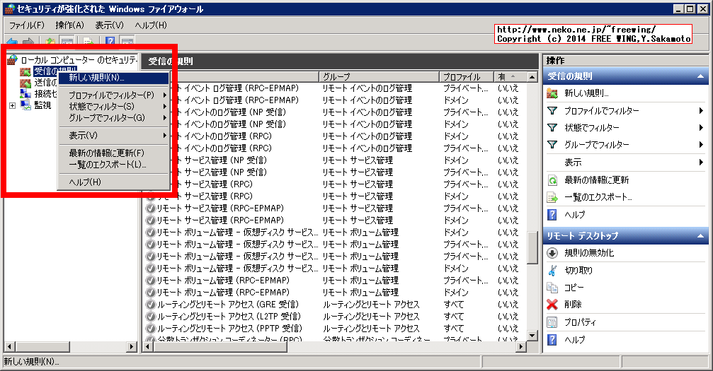
Task: Click 削除 action link
Action: (573, 305)
